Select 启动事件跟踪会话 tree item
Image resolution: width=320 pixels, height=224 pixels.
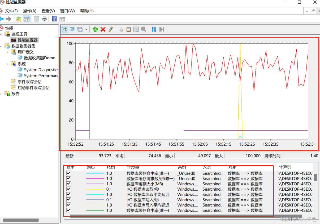click(x=34, y=88)
